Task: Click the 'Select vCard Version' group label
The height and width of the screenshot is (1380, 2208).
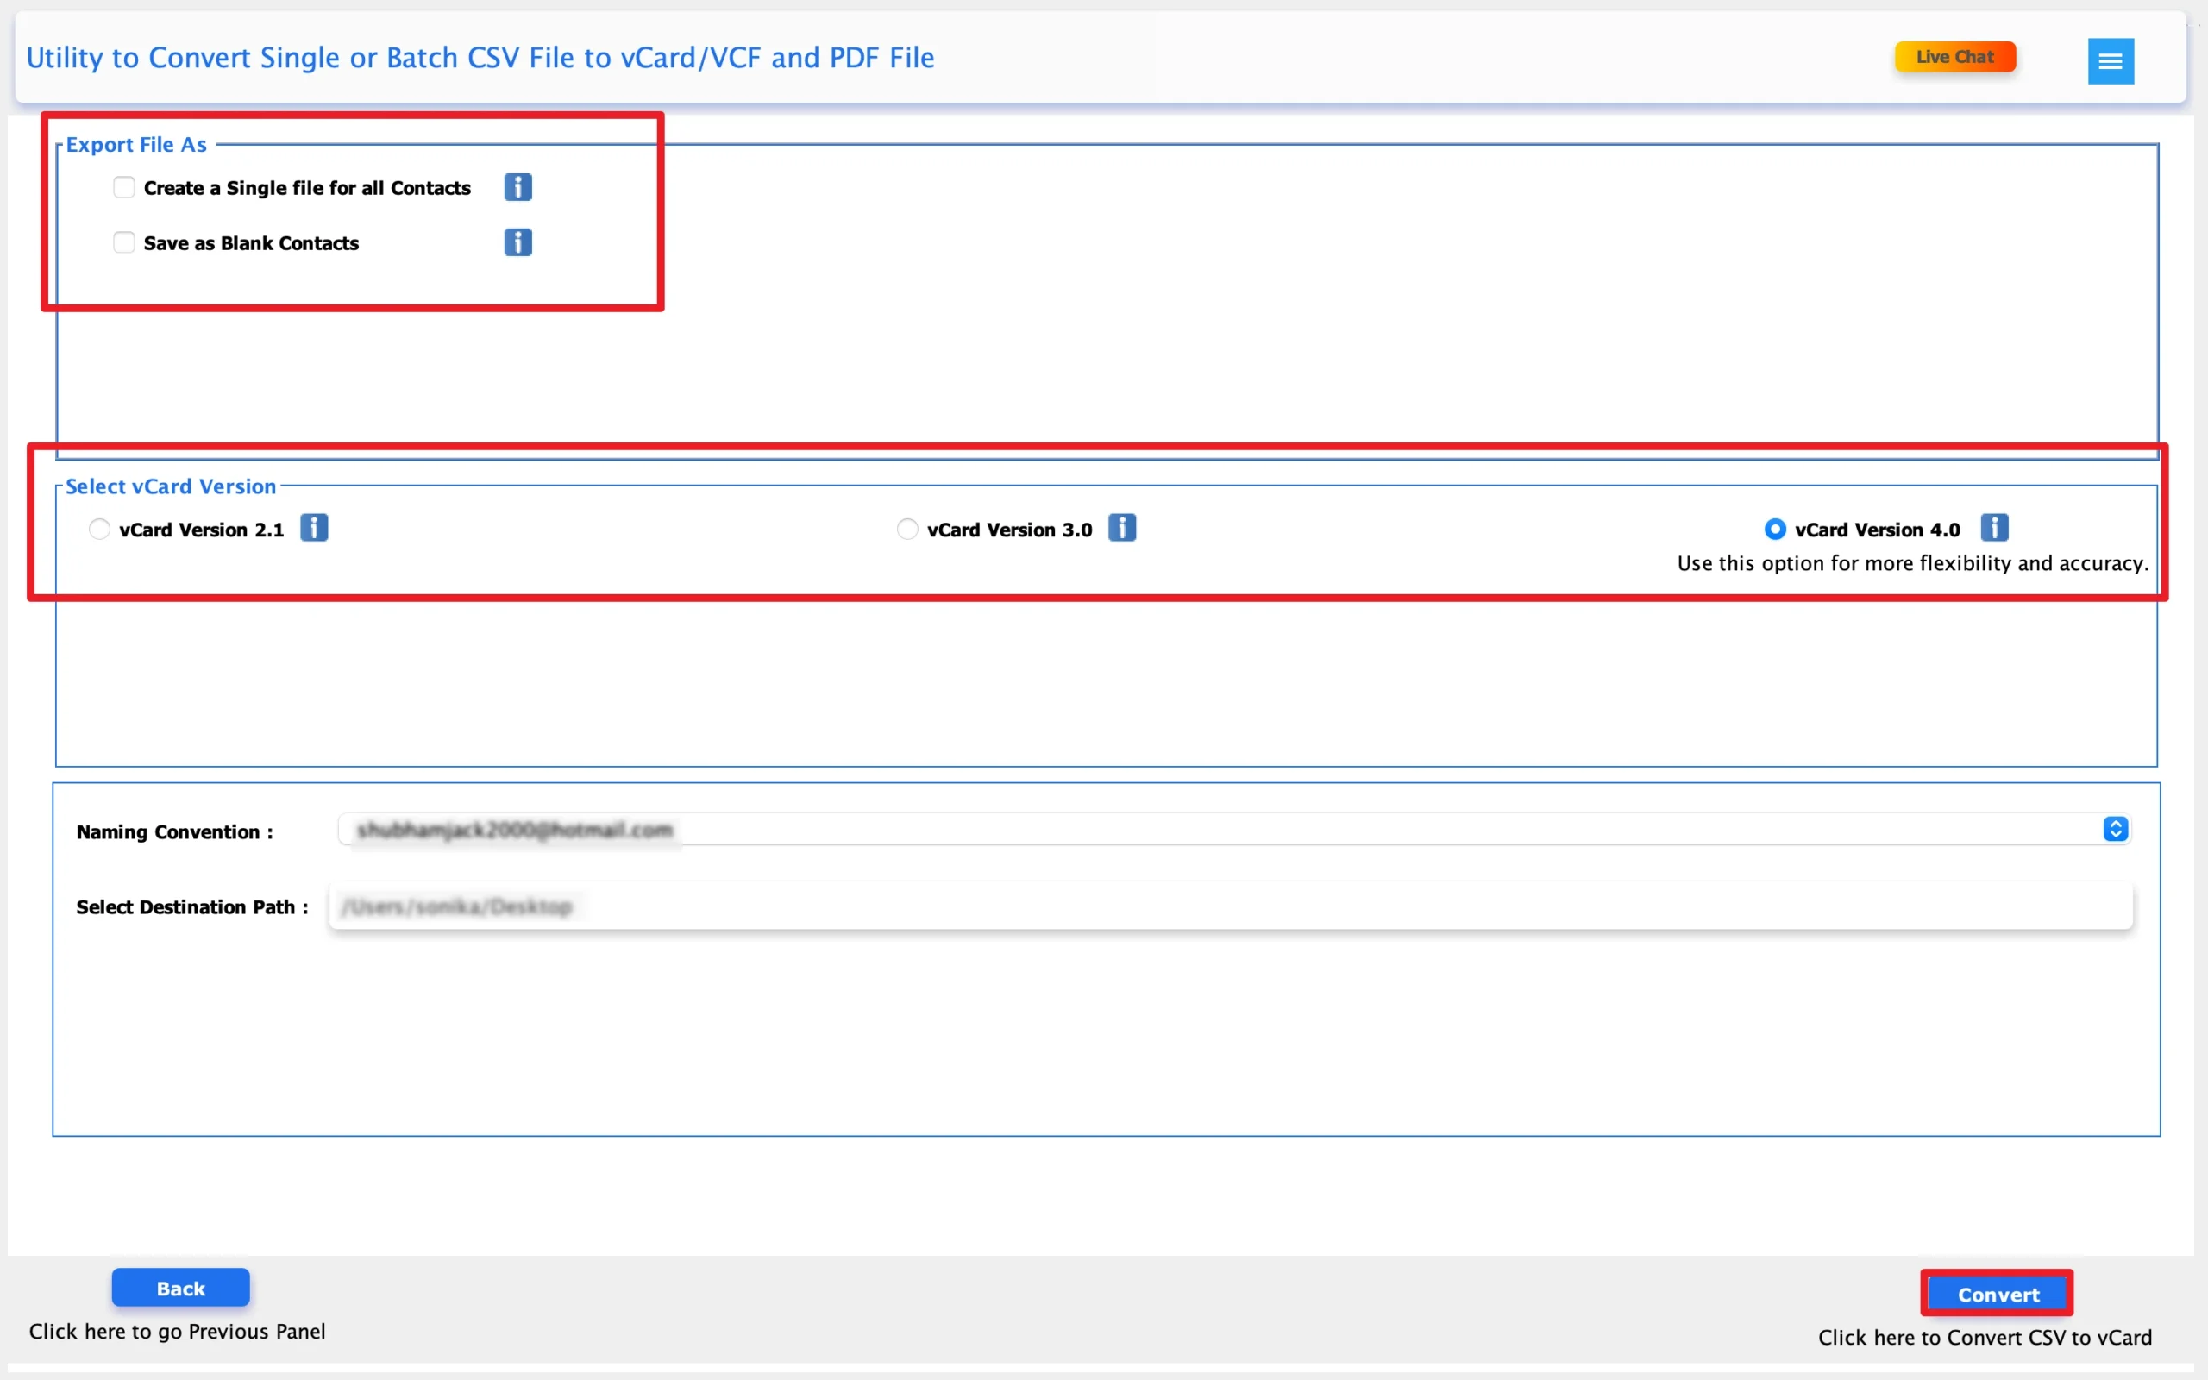Action: pos(171,486)
